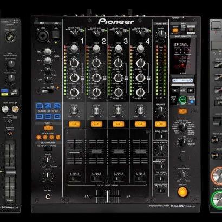Turn the effect channel selector knob
This screenshot has width=222, height=222.
point(182,142)
